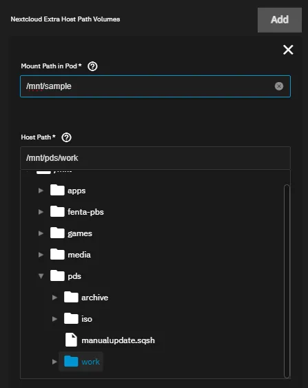Select the apps folder icon
Viewport: 308px width, 388px height.
[x=57, y=190]
